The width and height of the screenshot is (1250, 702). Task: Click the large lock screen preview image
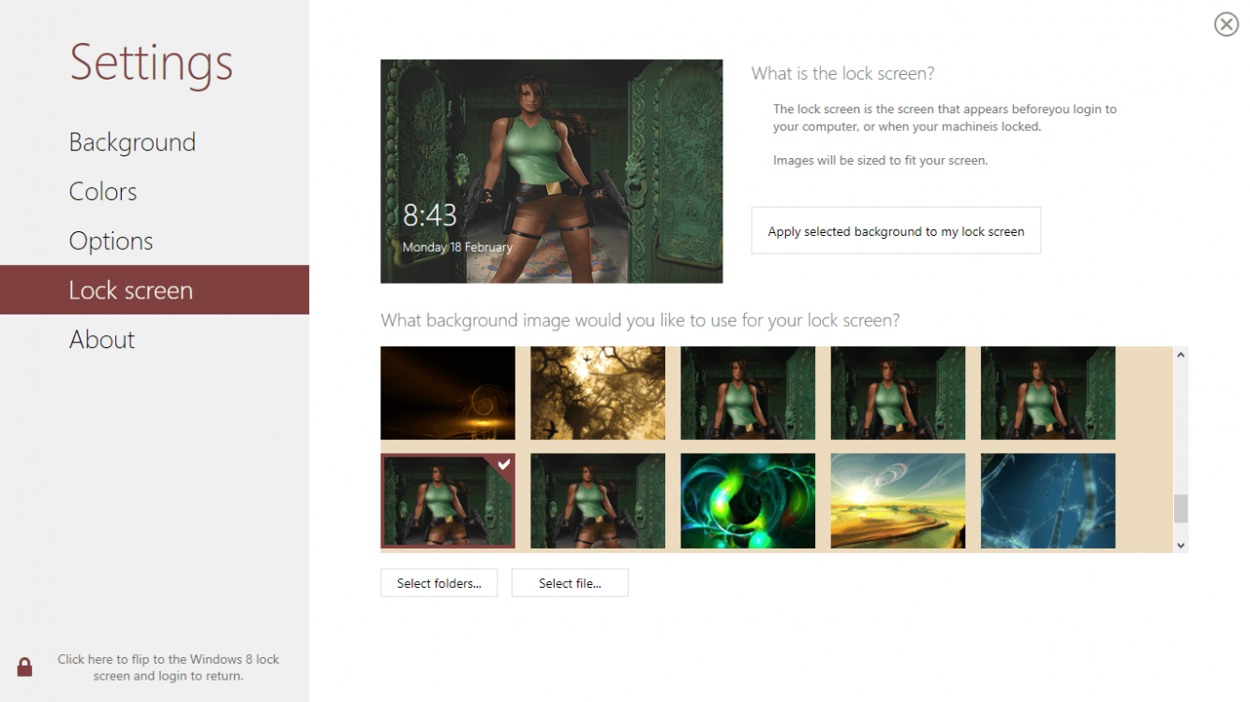click(x=551, y=171)
